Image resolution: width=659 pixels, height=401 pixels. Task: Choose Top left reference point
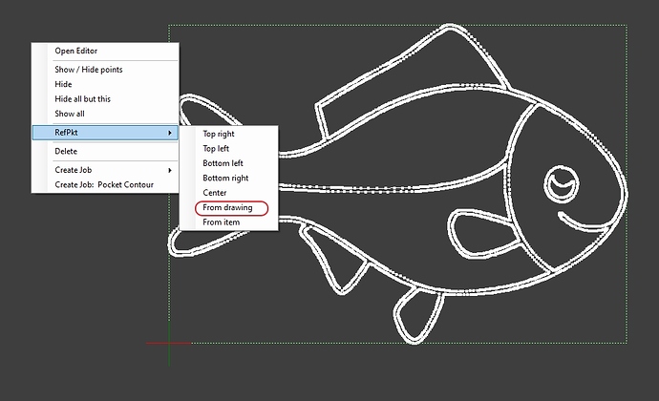[216, 149]
